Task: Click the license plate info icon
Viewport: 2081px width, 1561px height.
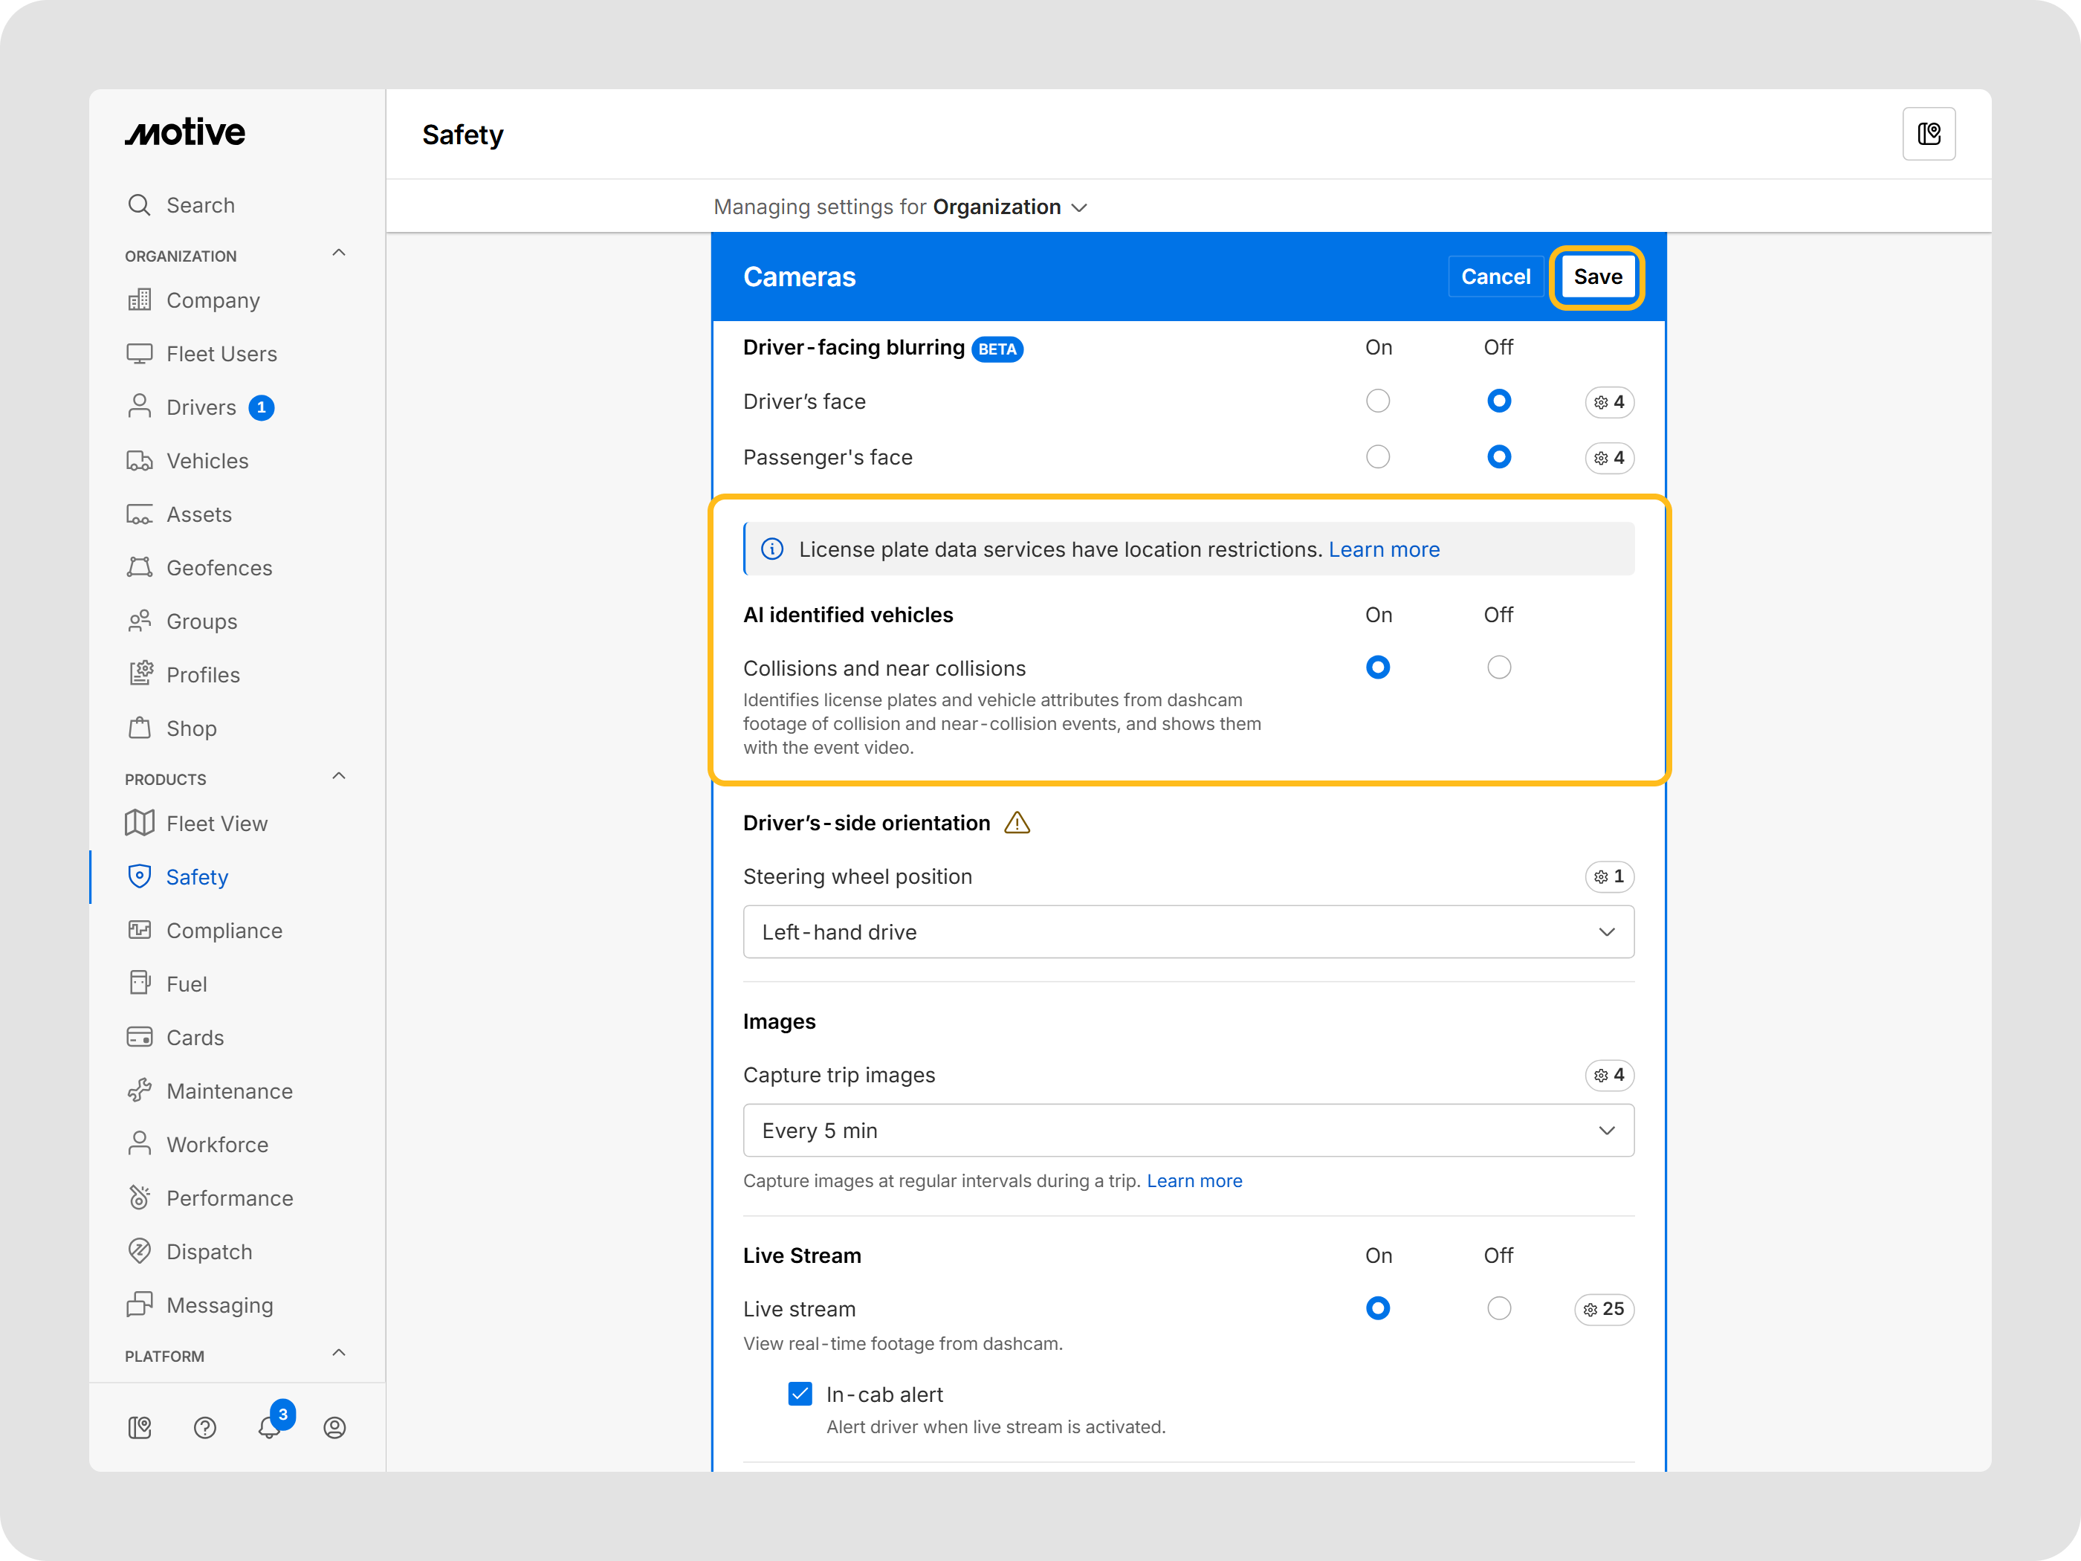Action: [x=771, y=549]
